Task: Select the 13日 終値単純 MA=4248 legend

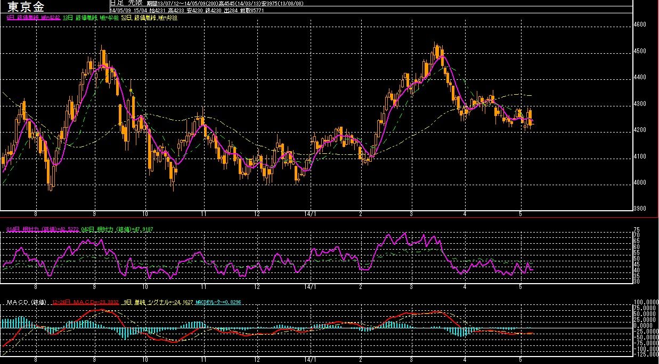Action: (x=90, y=18)
